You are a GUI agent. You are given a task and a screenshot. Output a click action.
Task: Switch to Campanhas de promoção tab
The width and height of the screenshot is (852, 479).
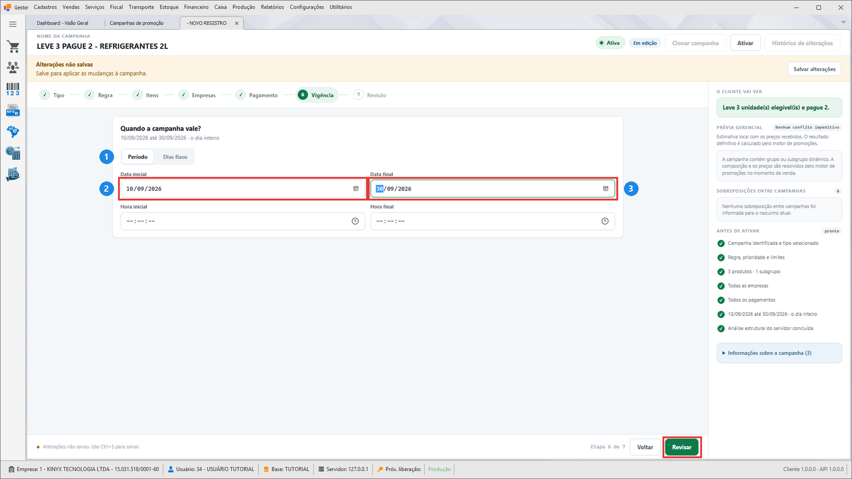pyautogui.click(x=137, y=23)
